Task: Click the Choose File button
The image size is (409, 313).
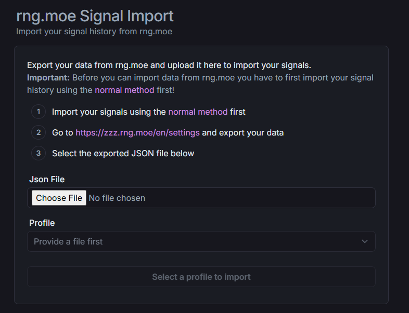Action: click(59, 198)
